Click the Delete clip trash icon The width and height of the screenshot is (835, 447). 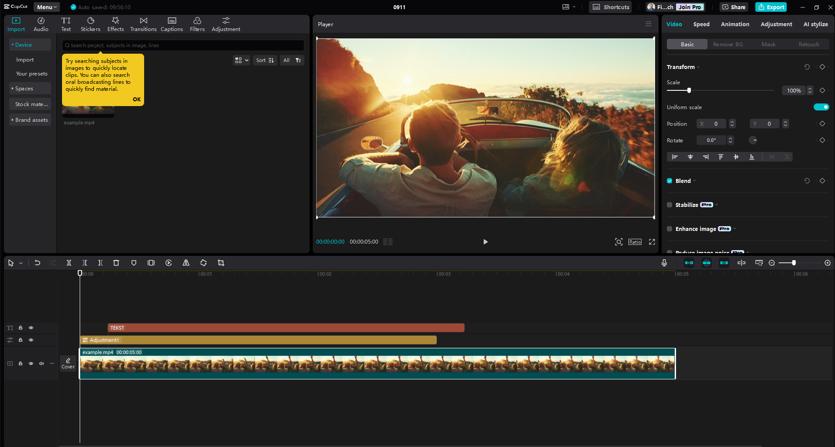116,263
